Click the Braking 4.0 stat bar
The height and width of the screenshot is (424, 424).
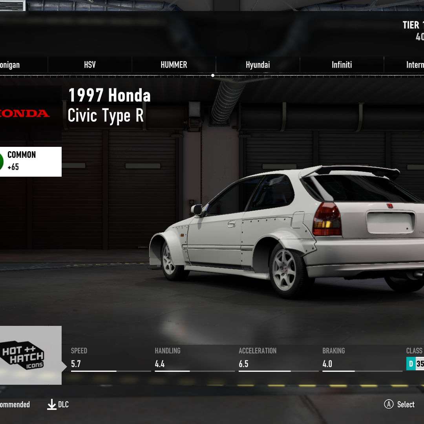[x=362, y=371]
